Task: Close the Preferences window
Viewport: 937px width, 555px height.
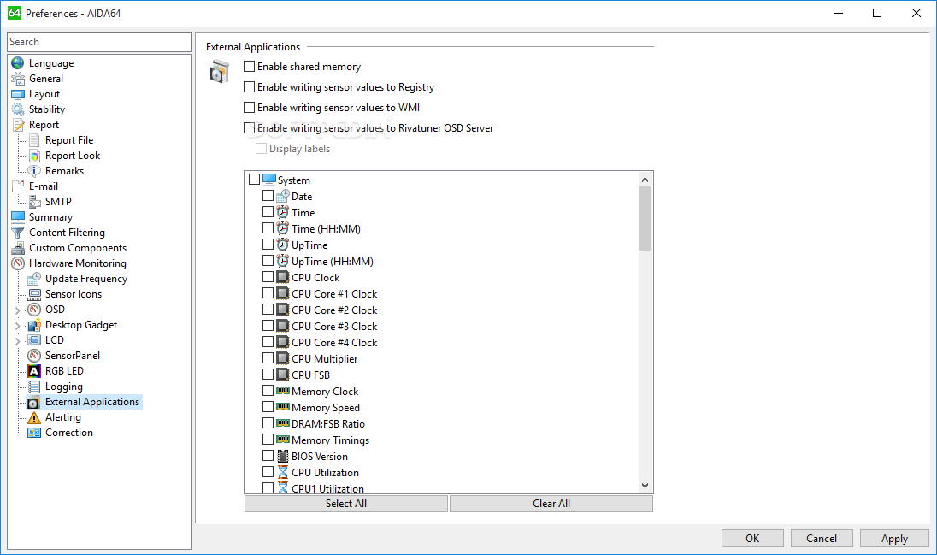Action: pyautogui.click(x=916, y=13)
